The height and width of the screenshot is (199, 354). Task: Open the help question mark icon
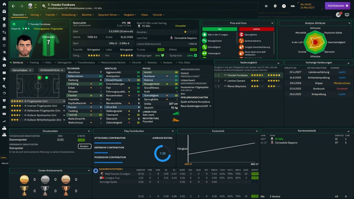(284, 6)
